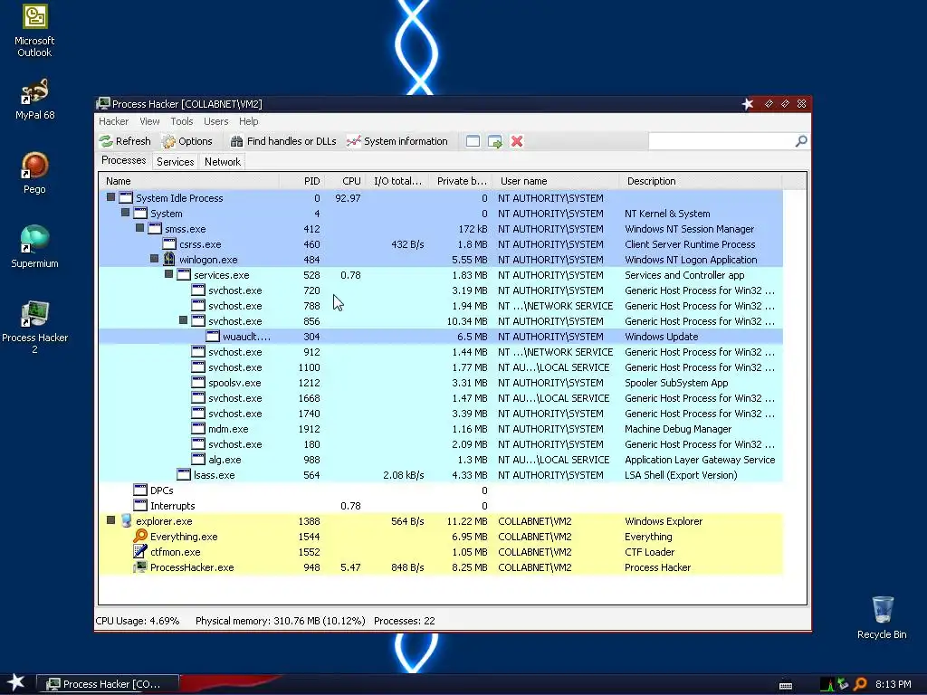Collapse the explorer.exe tree node

click(110, 520)
